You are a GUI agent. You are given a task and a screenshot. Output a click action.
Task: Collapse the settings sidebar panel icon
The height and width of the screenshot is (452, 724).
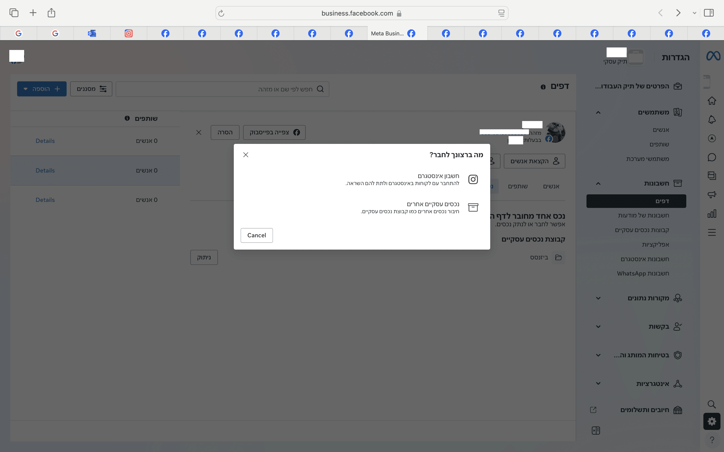[596, 430]
